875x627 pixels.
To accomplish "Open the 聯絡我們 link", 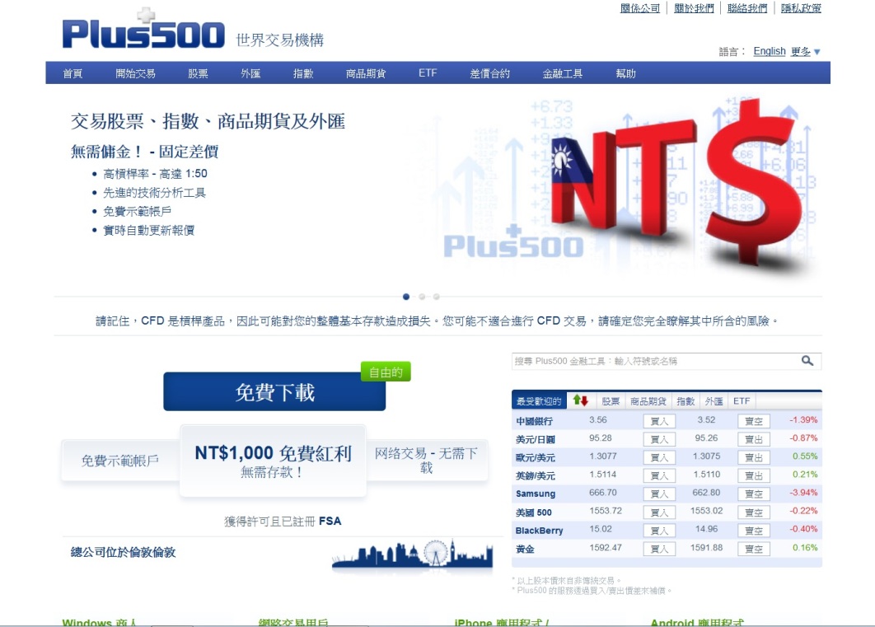I will [x=747, y=8].
